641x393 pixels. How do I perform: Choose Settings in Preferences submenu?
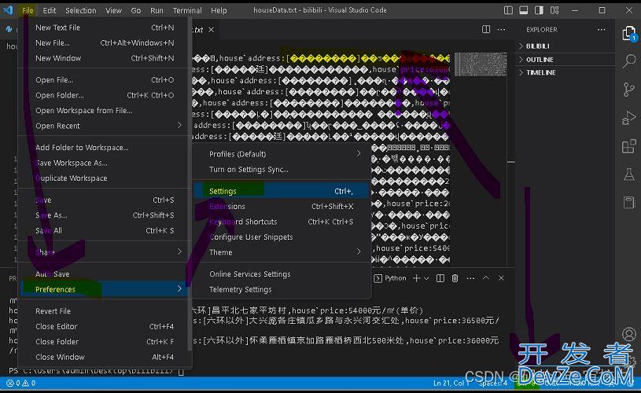pyautogui.click(x=282, y=191)
